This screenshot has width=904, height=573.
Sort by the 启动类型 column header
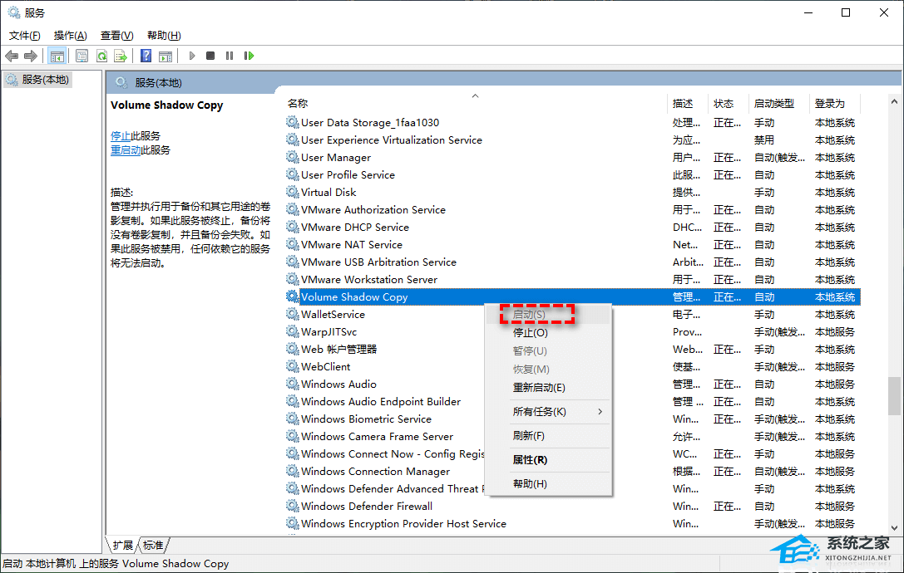pyautogui.click(x=778, y=104)
